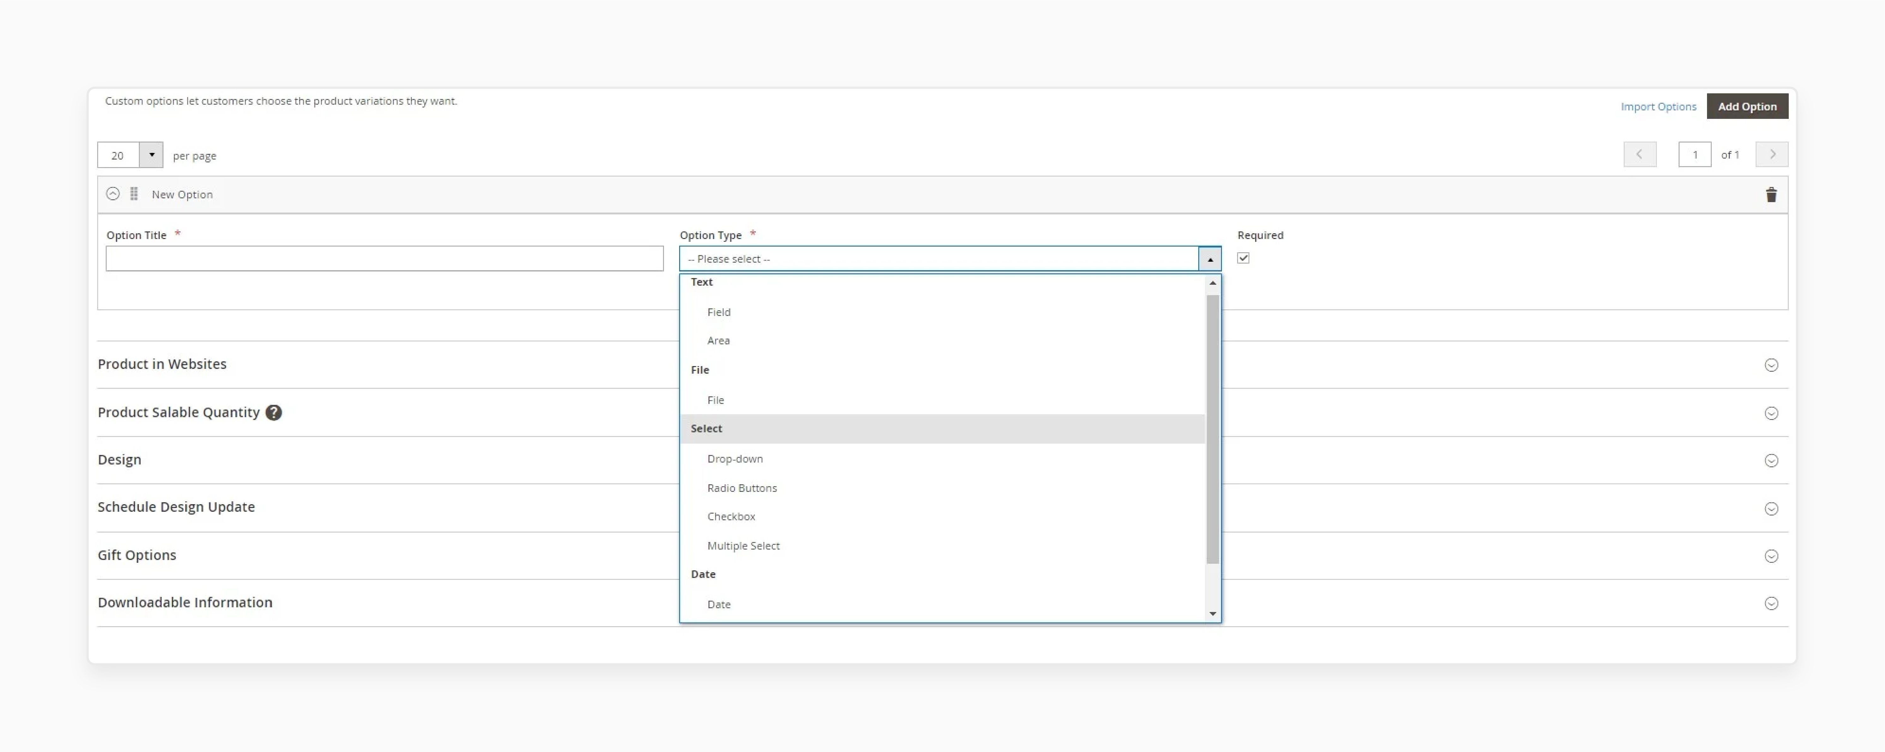Collapse the New Option panel

coord(113,194)
